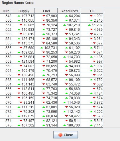Select Resources value 67,371
The width and height of the screenshot is (120, 141).
click(x=74, y=21)
